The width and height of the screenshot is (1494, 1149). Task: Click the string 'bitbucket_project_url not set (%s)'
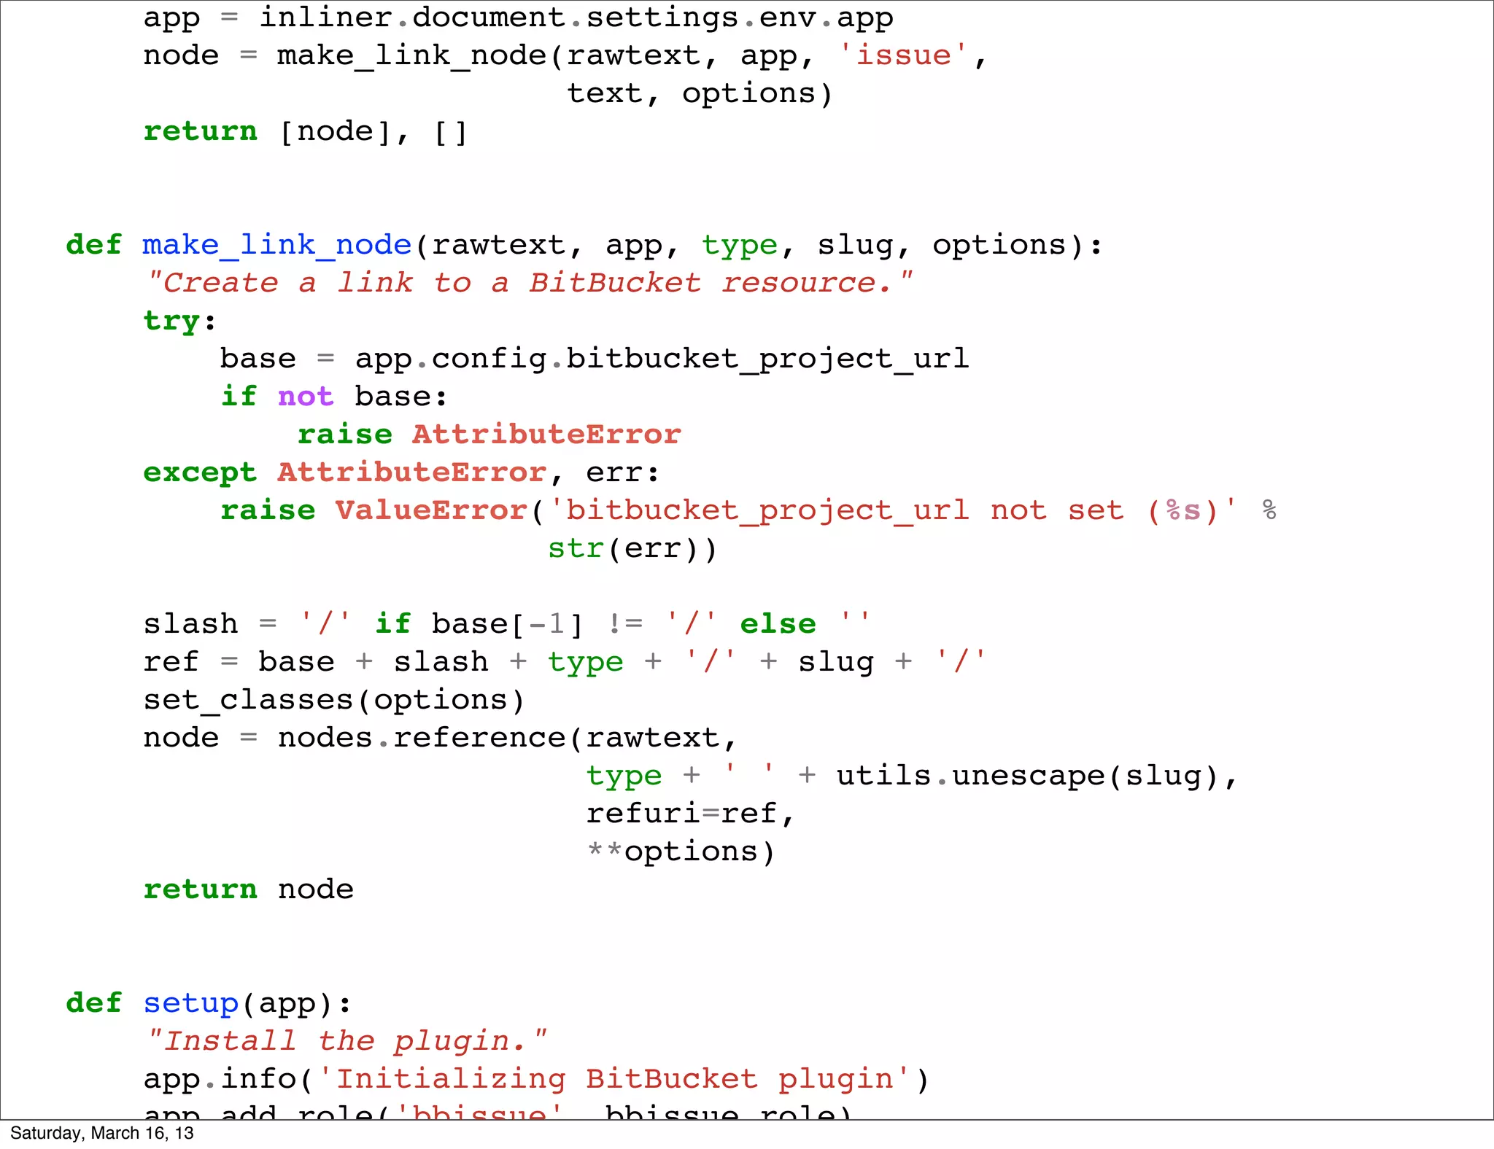point(892,510)
